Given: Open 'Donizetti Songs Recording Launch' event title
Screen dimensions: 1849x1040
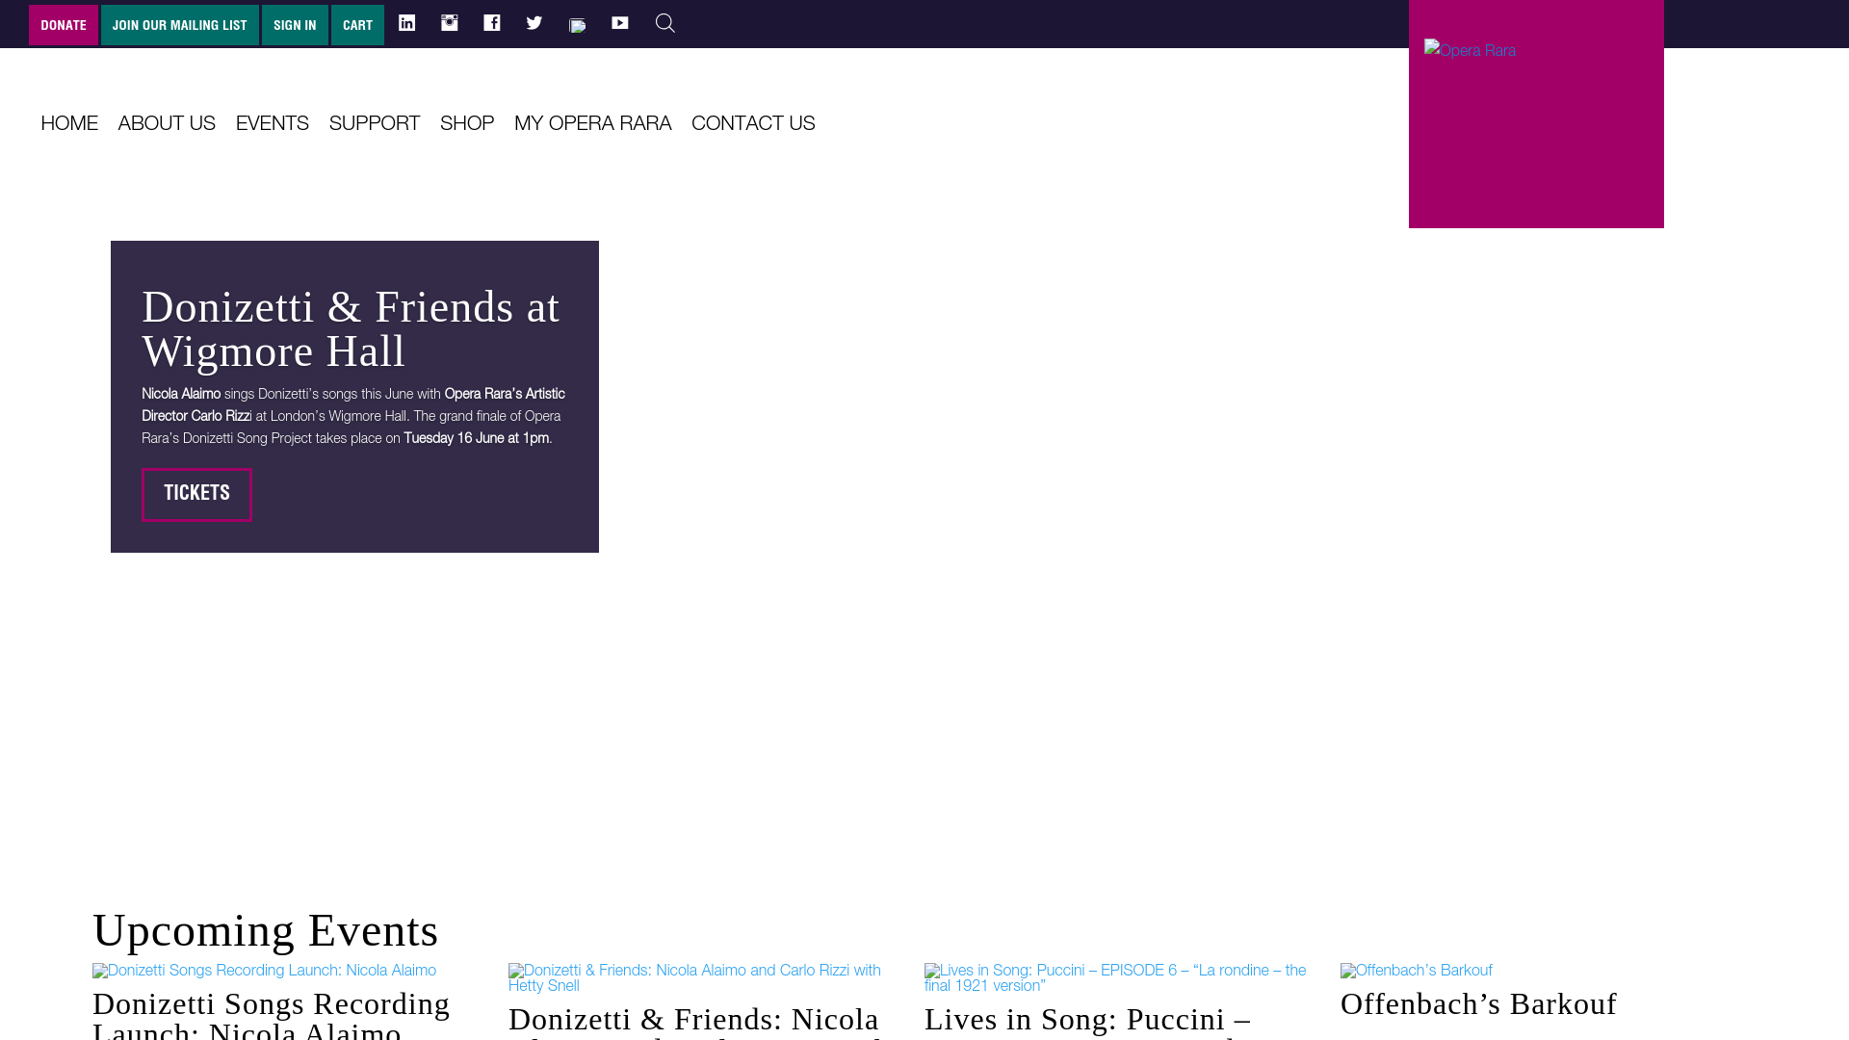Looking at the screenshot, I should tap(272, 1015).
